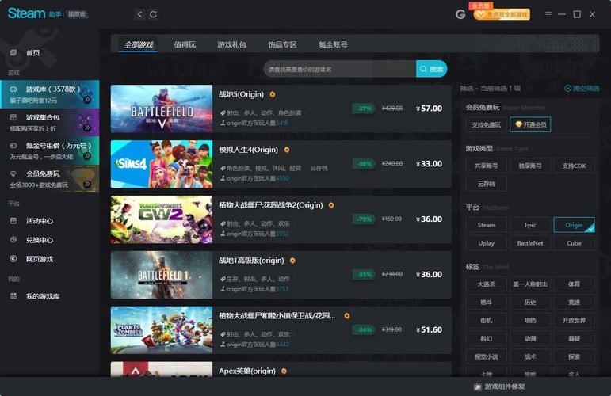Expand arrow on 氪金号租借 sidebar item
Image resolution: width=611 pixels, height=396 pixels.
click(x=87, y=155)
